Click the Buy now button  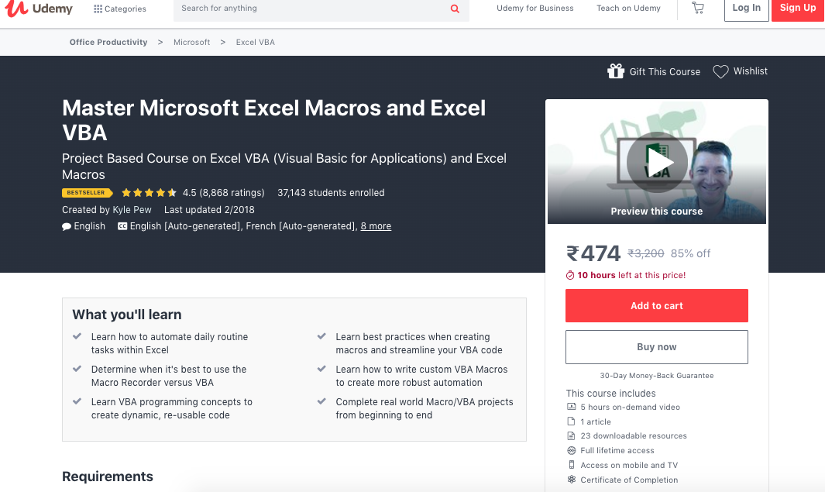(657, 347)
